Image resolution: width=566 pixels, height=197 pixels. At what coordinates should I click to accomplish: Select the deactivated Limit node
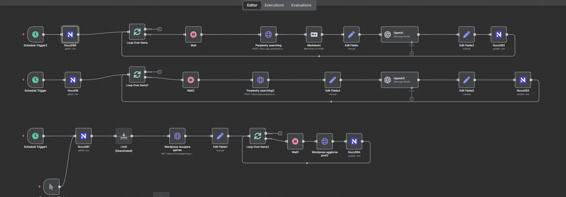(124, 136)
